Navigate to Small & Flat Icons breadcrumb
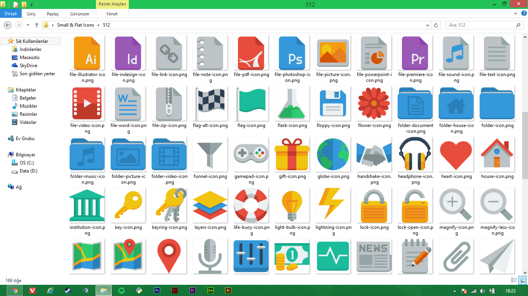Viewport: 528px width, 296px height. [x=75, y=25]
